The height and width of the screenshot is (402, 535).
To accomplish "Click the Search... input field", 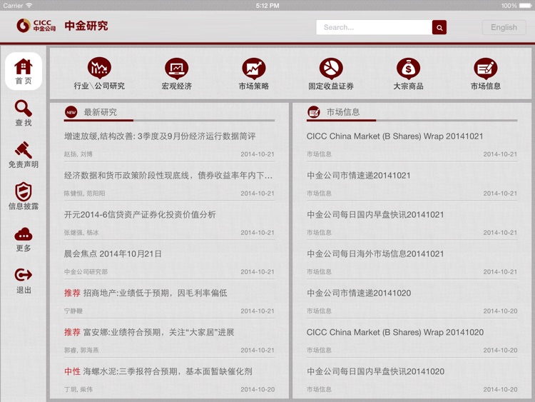I will 374,27.
